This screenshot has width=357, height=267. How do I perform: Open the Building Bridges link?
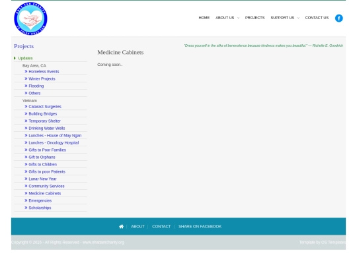click(43, 114)
